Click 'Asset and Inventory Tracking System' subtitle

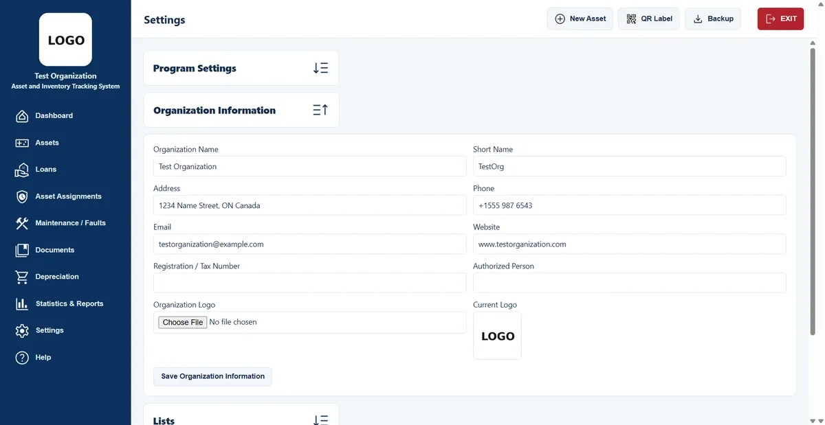[x=65, y=87]
